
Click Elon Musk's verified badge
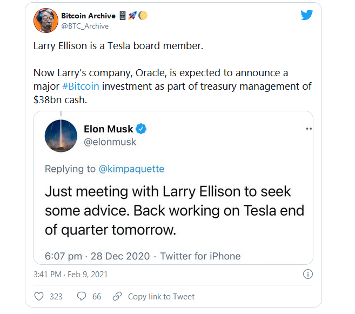(x=141, y=129)
